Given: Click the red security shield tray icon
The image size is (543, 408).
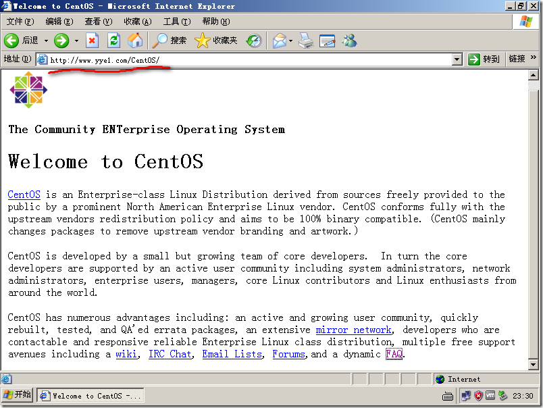Looking at the screenshot, I should coord(478,396).
